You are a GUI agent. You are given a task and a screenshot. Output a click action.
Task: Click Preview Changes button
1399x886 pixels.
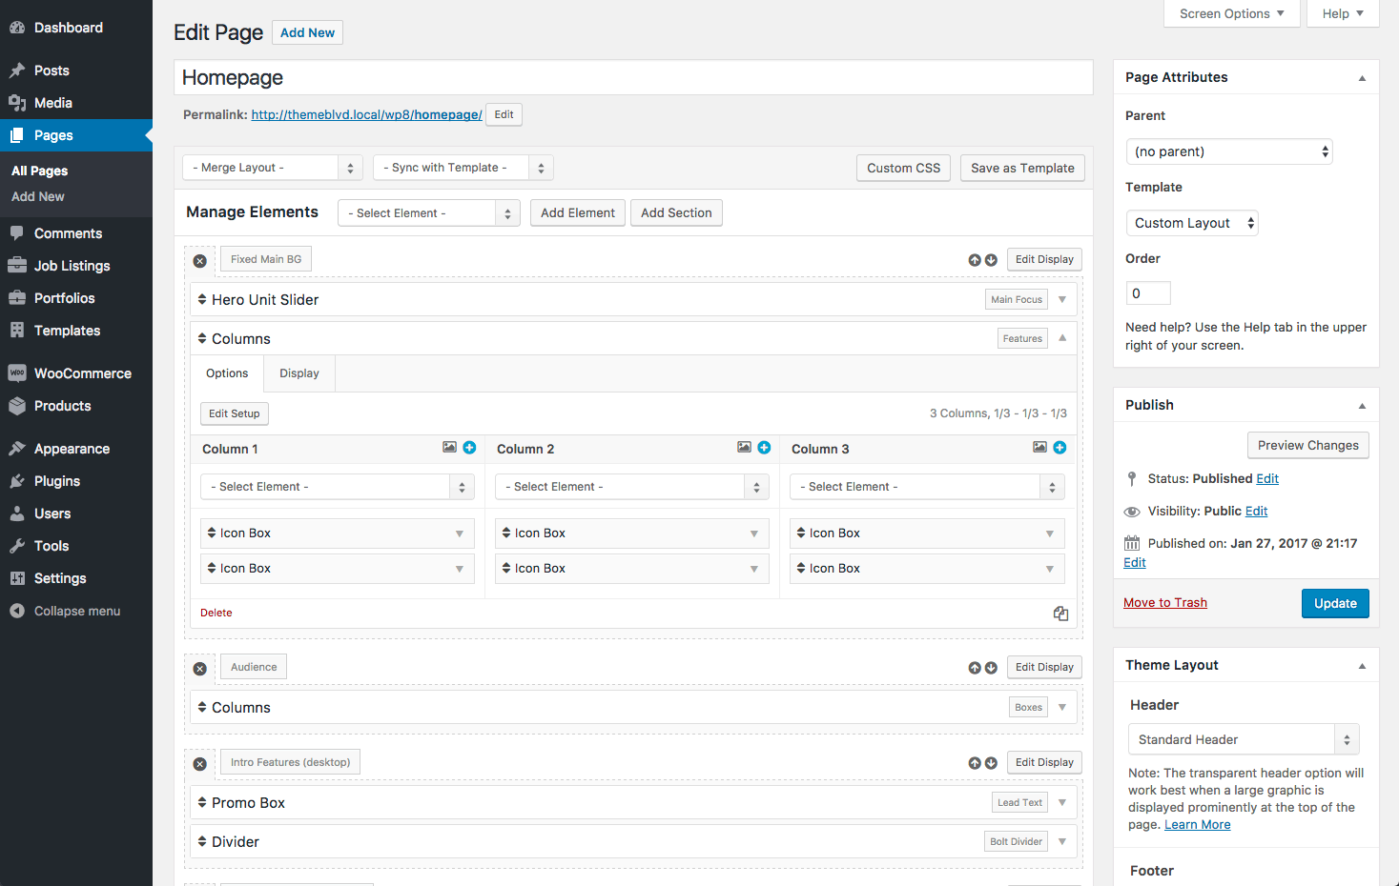pyautogui.click(x=1308, y=445)
